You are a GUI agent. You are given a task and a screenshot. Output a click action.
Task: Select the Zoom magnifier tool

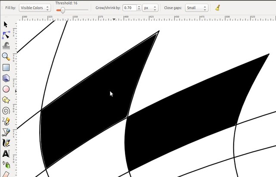pyautogui.click(x=6, y=56)
